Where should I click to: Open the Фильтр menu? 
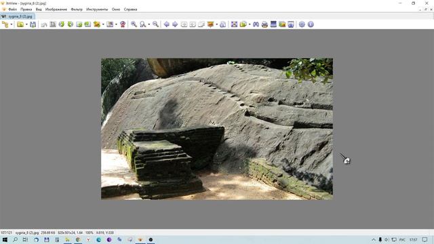(77, 9)
